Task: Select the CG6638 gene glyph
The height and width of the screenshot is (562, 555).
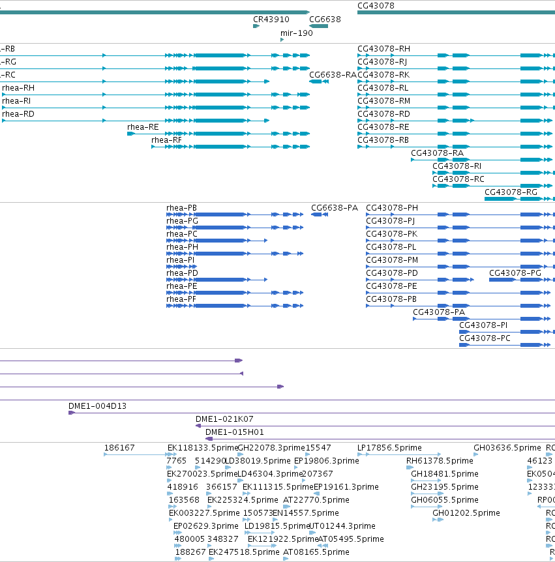Action: 318,26
